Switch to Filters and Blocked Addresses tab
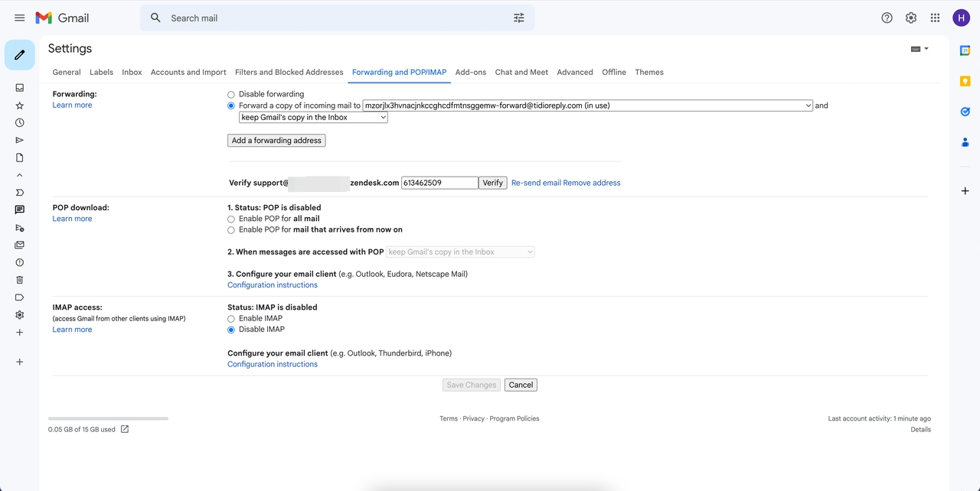 289,72
